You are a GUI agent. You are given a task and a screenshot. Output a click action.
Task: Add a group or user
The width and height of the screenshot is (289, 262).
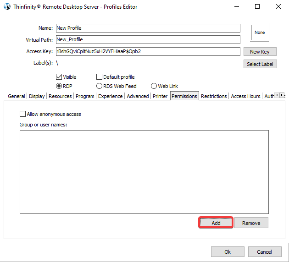[216, 223]
